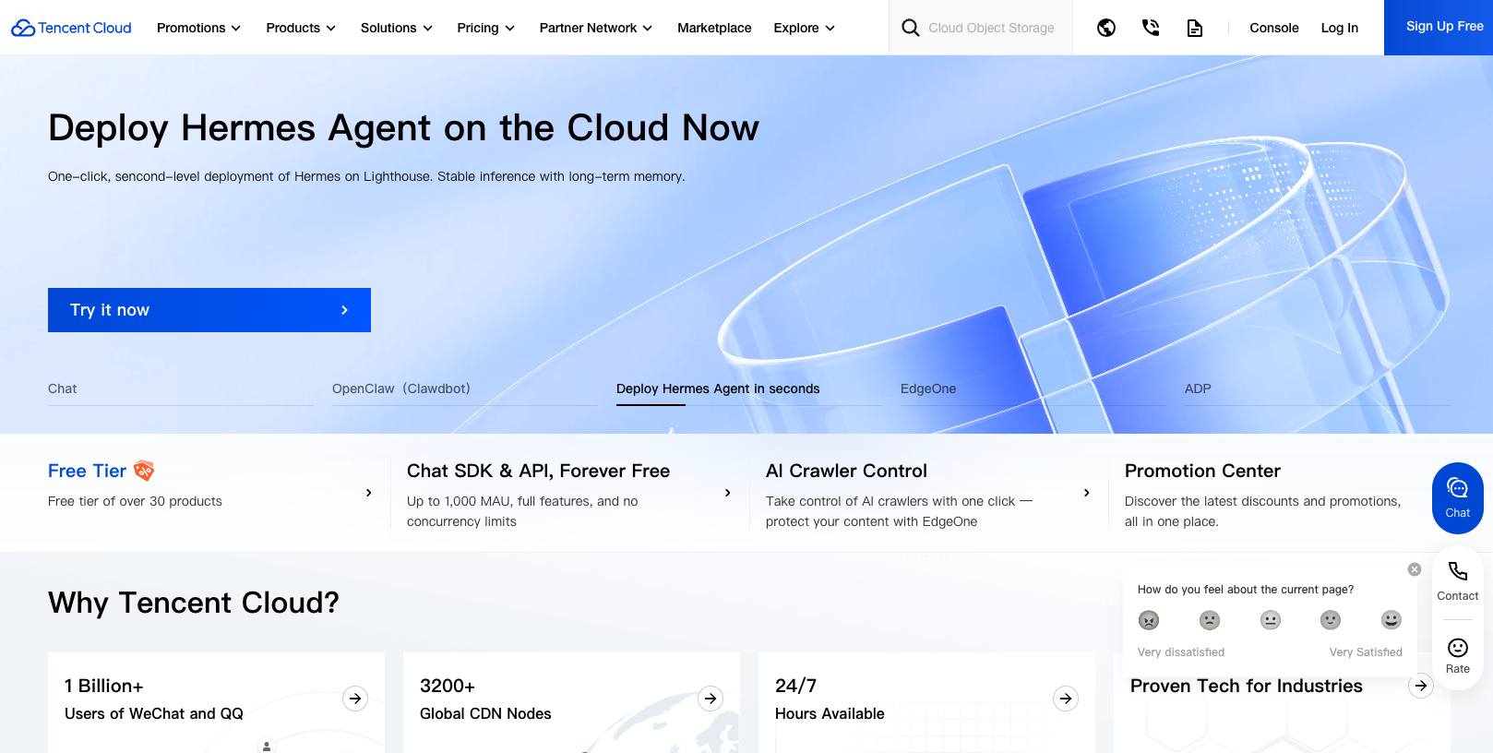Open Chat SDK & API, Forever Free
This screenshot has width=1493, height=753.
539,471
